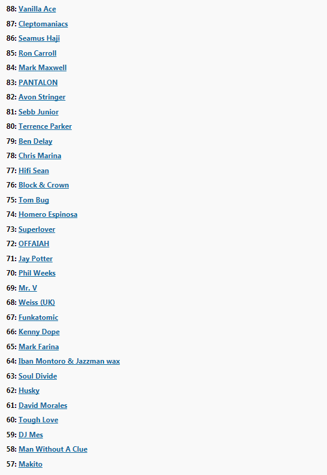The width and height of the screenshot is (327, 475).
Task: Open Iban Montoro & Jazzman wax link
Action: [69, 361]
